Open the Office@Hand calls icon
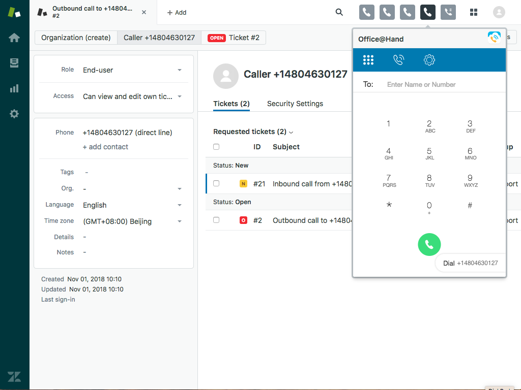 pos(398,60)
